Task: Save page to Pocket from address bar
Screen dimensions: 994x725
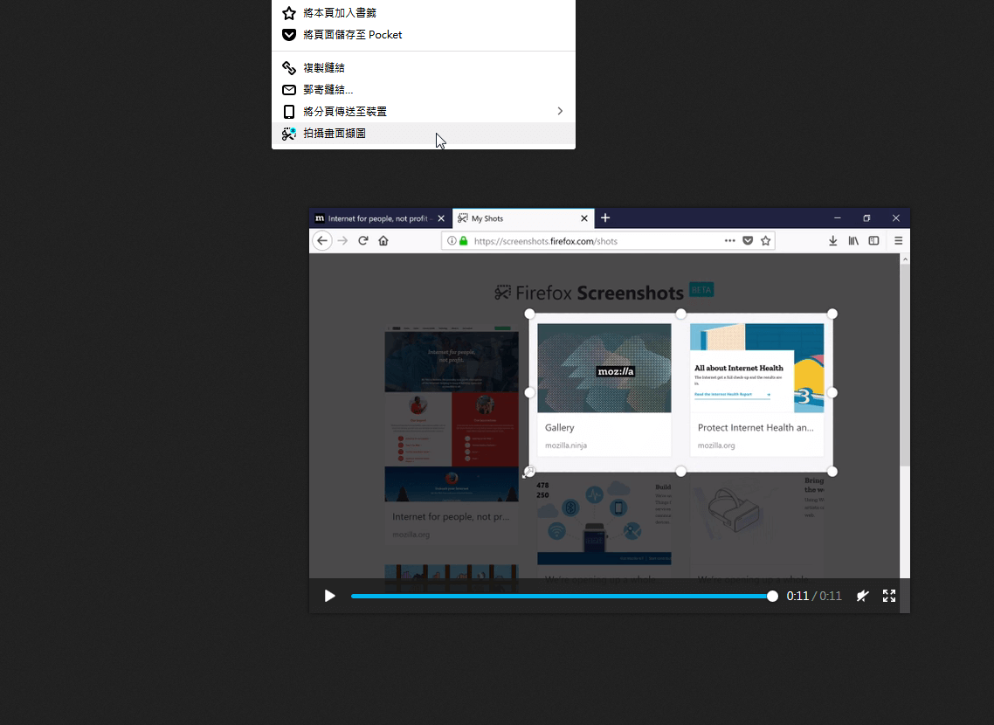Action: [x=748, y=241]
